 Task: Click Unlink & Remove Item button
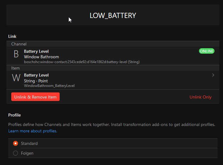point(35,97)
